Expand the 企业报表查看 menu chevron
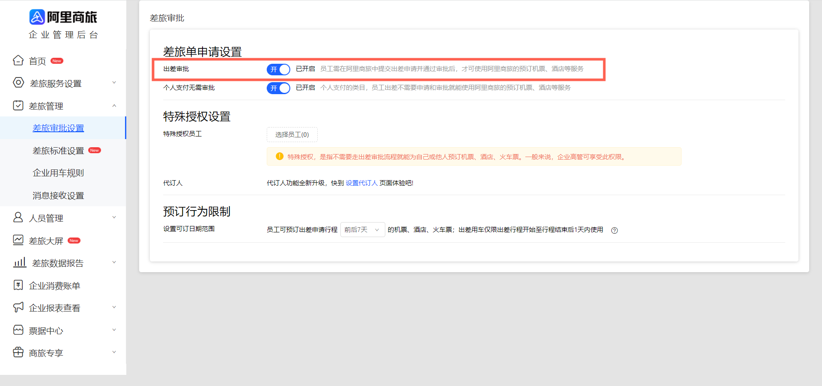The image size is (822, 386). tap(114, 307)
